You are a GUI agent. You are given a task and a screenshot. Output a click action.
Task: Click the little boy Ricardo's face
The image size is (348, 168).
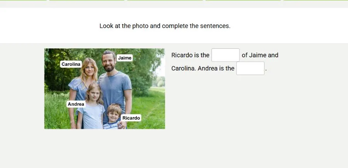pos(114,113)
